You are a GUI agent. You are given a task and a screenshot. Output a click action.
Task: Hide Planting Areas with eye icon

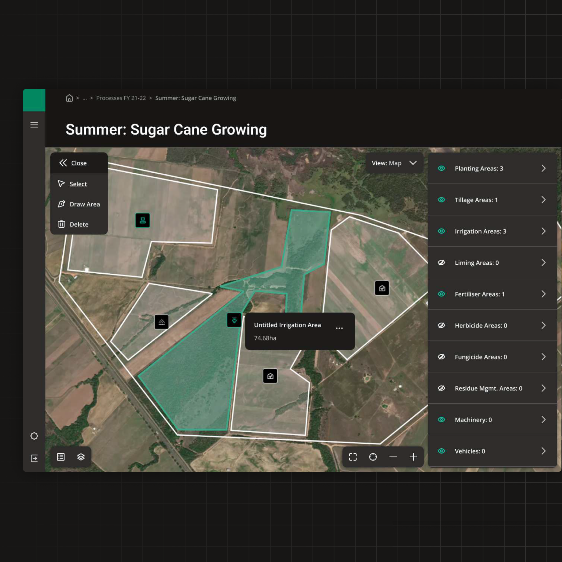[x=441, y=168]
